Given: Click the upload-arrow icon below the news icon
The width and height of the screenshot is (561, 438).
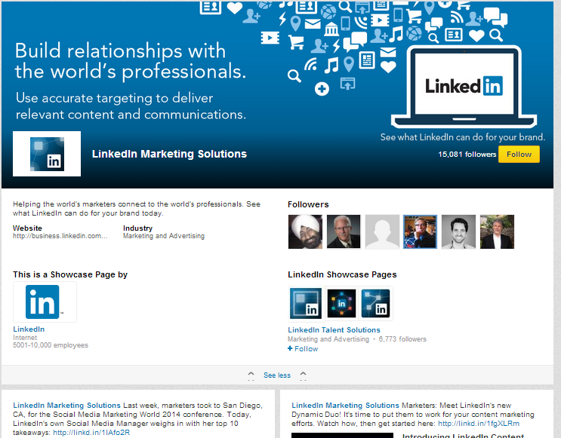Looking at the screenshot, I should [347, 83].
